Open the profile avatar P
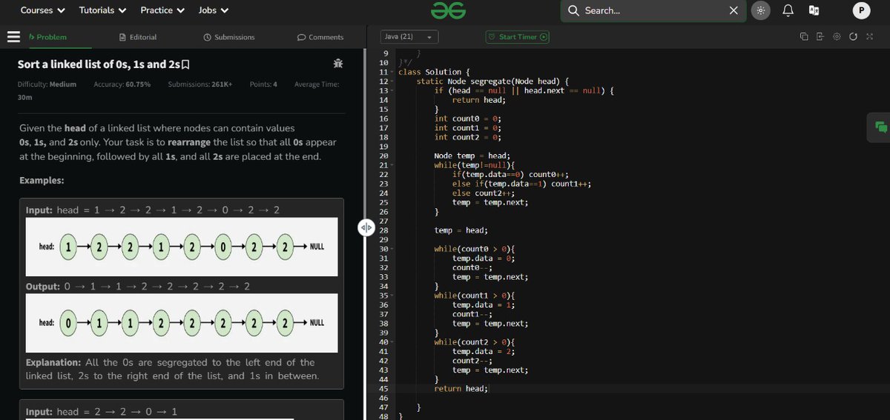 pyautogui.click(x=861, y=10)
